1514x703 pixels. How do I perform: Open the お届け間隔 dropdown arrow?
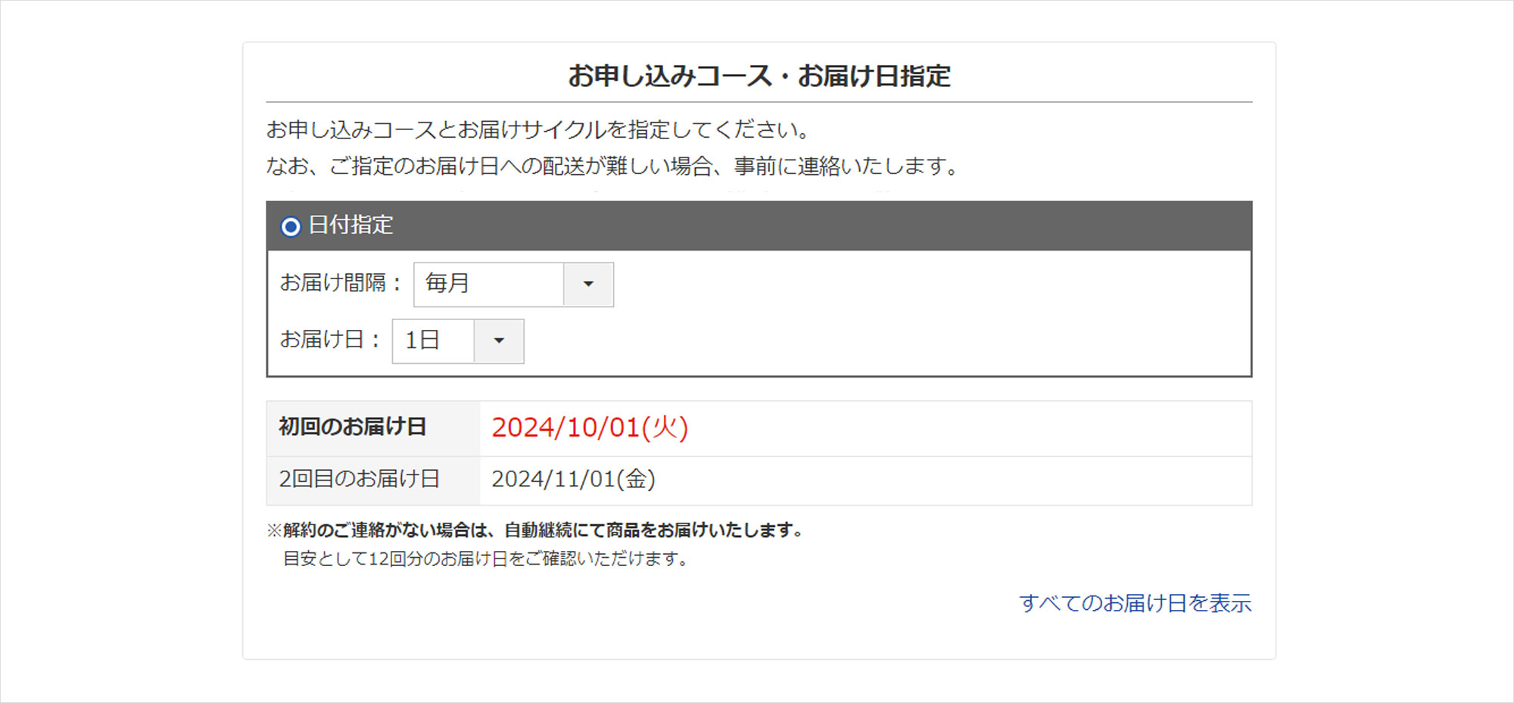[588, 285]
